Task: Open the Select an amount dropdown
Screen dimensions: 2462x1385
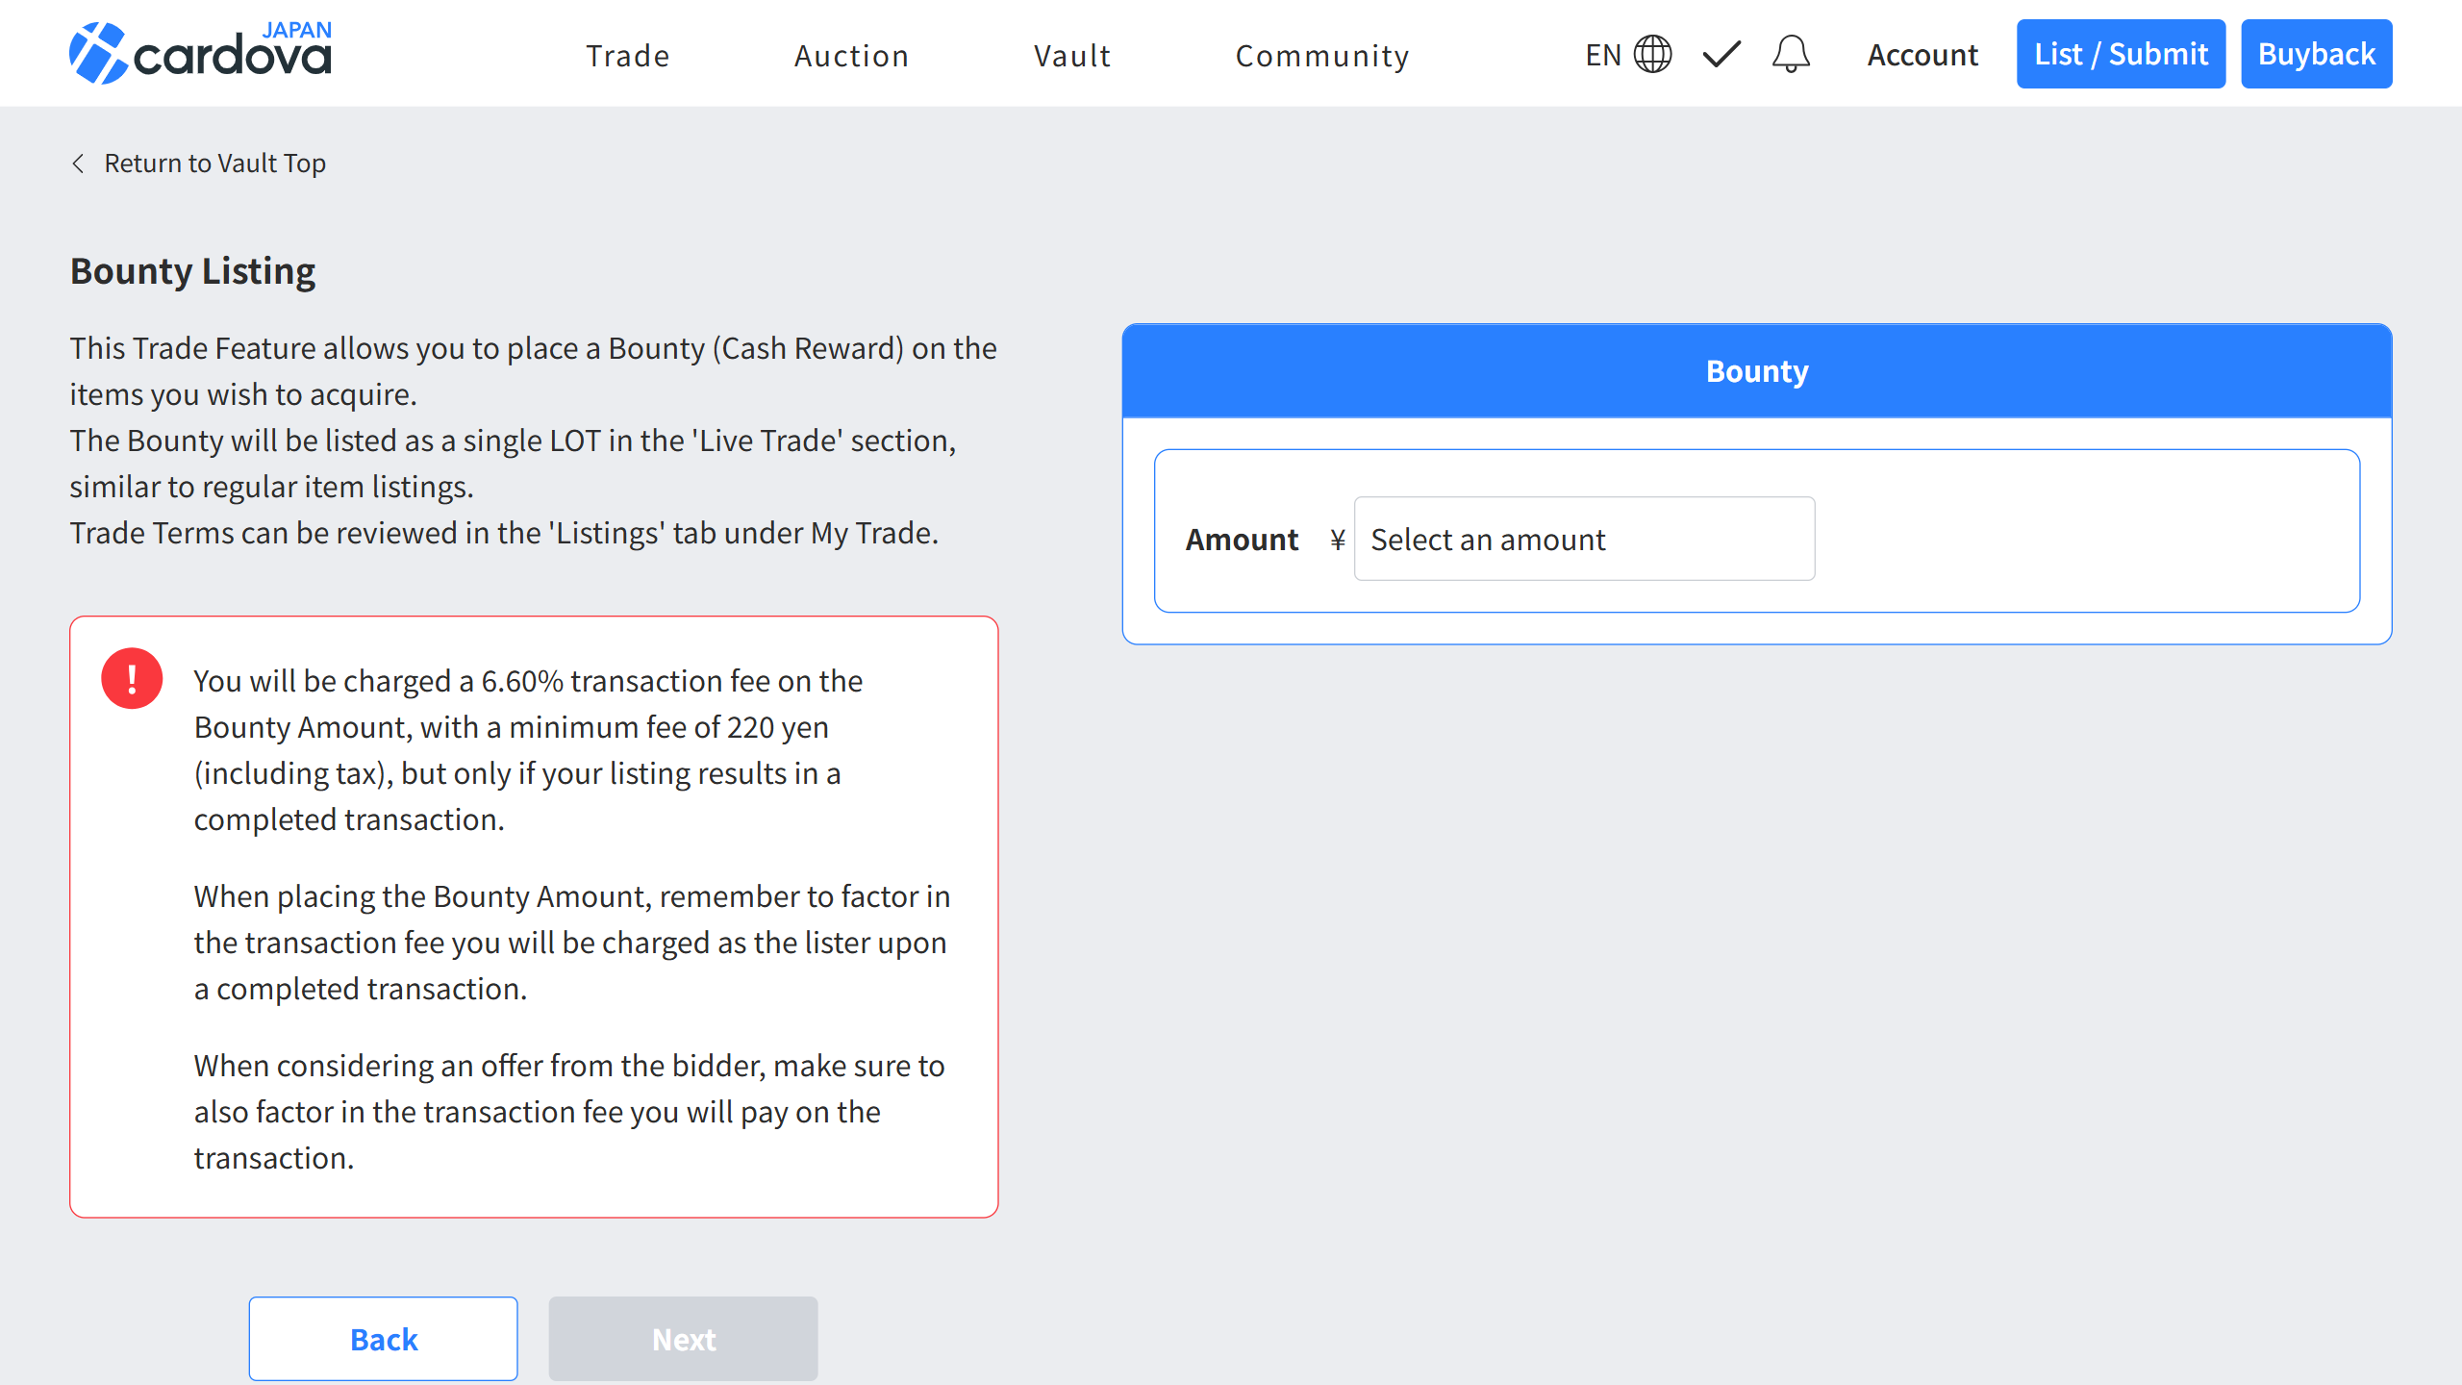Action: click(x=1584, y=539)
